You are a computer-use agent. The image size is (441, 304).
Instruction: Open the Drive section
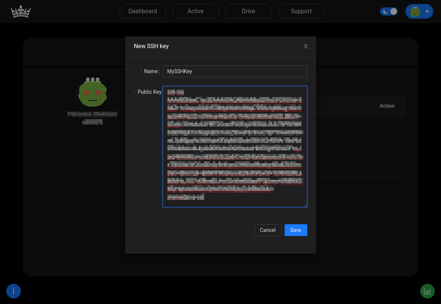[248, 11]
